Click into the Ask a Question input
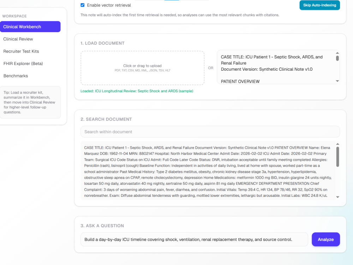 point(194,239)
